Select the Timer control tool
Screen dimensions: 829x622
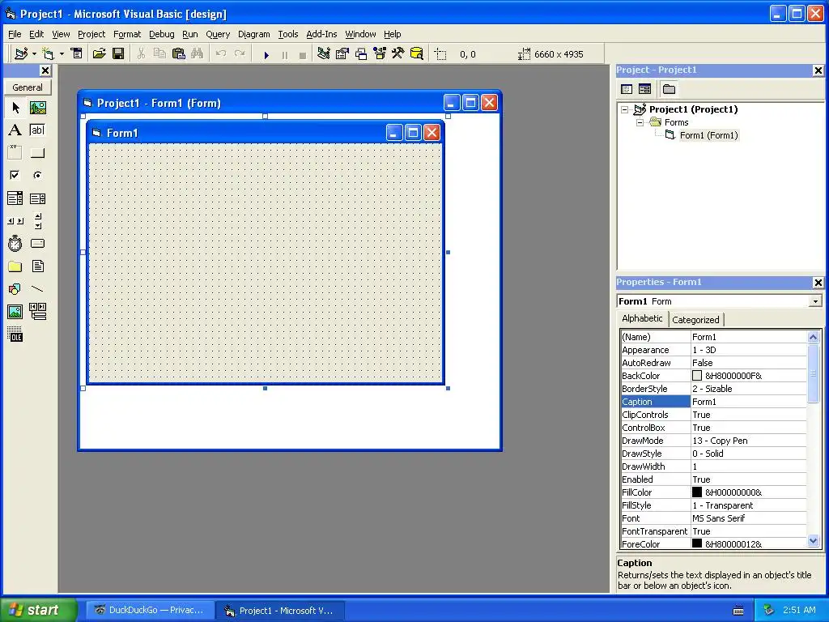pyautogui.click(x=15, y=243)
